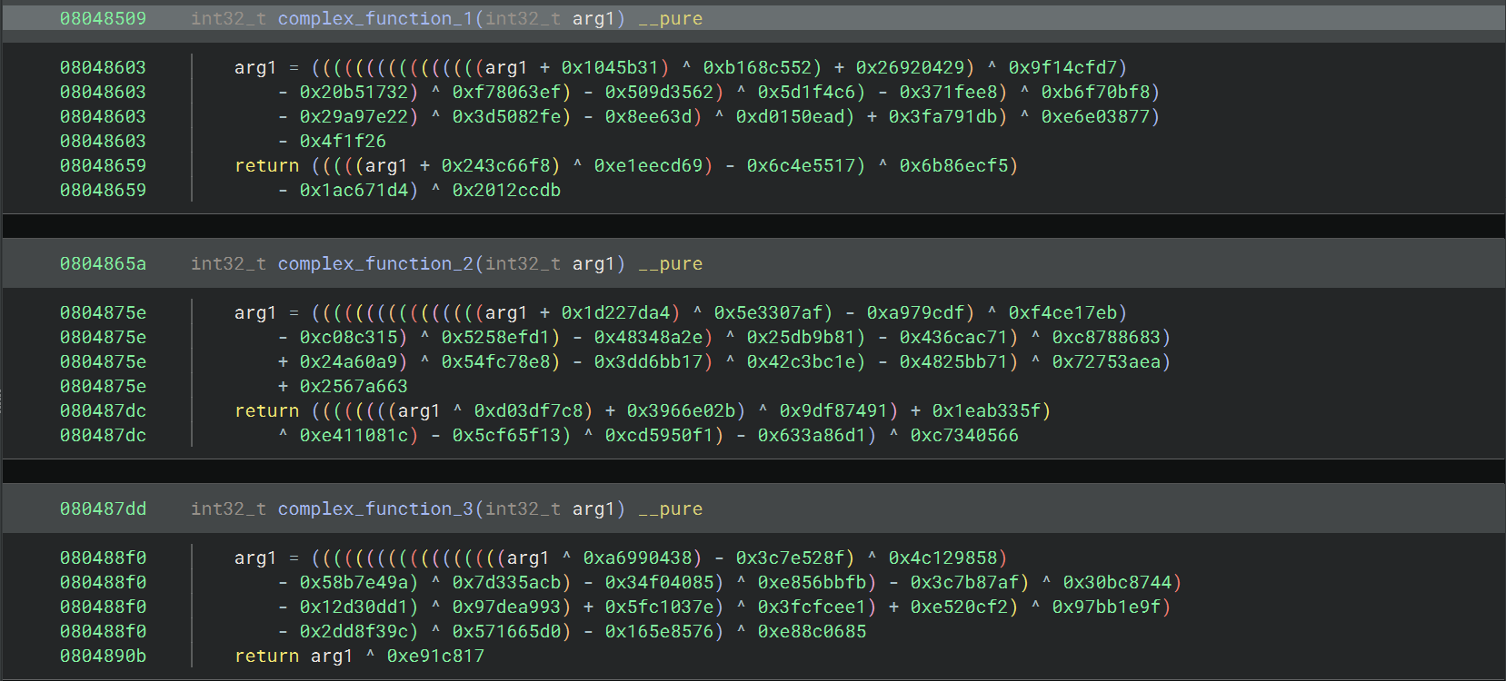Select constant 0x1045b31
This screenshot has width=1506, height=681.
tap(610, 68)
